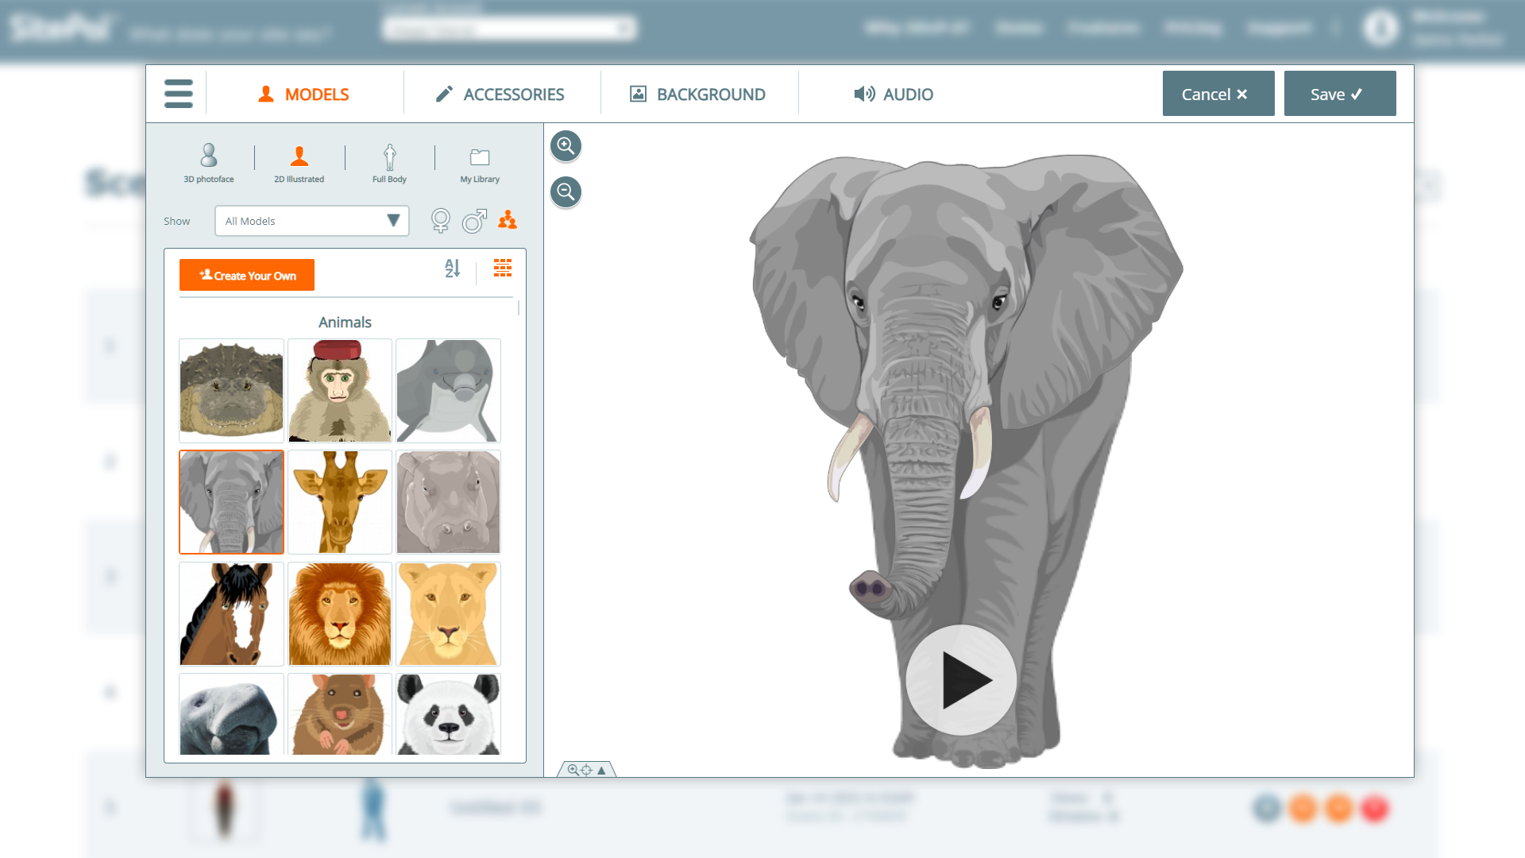Select the mouse model thumbnail

pyautogui.click(x=340, y=714)
